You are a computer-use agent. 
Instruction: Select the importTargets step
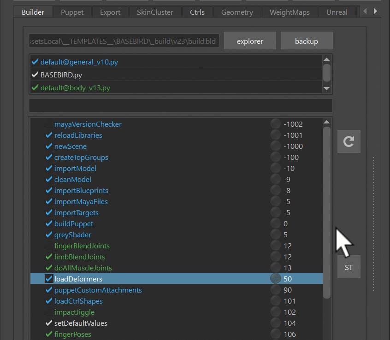(177, 212)
